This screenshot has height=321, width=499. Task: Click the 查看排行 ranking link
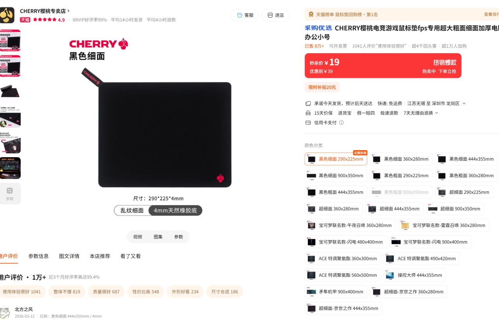coord(491,14)
